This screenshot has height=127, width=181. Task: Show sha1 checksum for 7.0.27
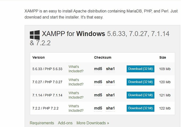click(x=110, y=82)
